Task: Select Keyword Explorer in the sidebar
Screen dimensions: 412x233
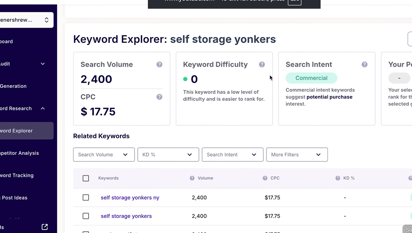Action: (x=16, y=131)
